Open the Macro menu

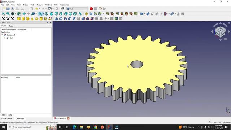click(26, 5)
